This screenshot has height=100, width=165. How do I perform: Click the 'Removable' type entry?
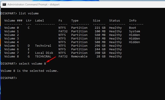click(79, 56)
